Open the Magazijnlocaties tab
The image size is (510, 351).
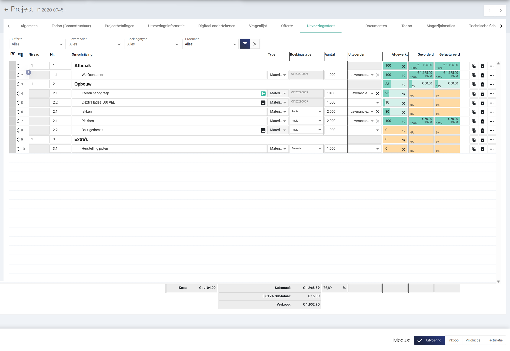point(441,26)
